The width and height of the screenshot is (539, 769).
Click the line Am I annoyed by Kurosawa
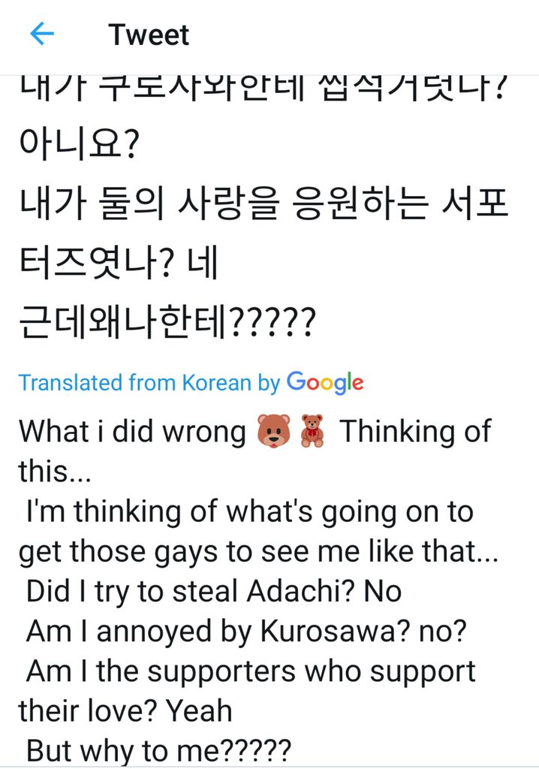(x=246, y=631)
